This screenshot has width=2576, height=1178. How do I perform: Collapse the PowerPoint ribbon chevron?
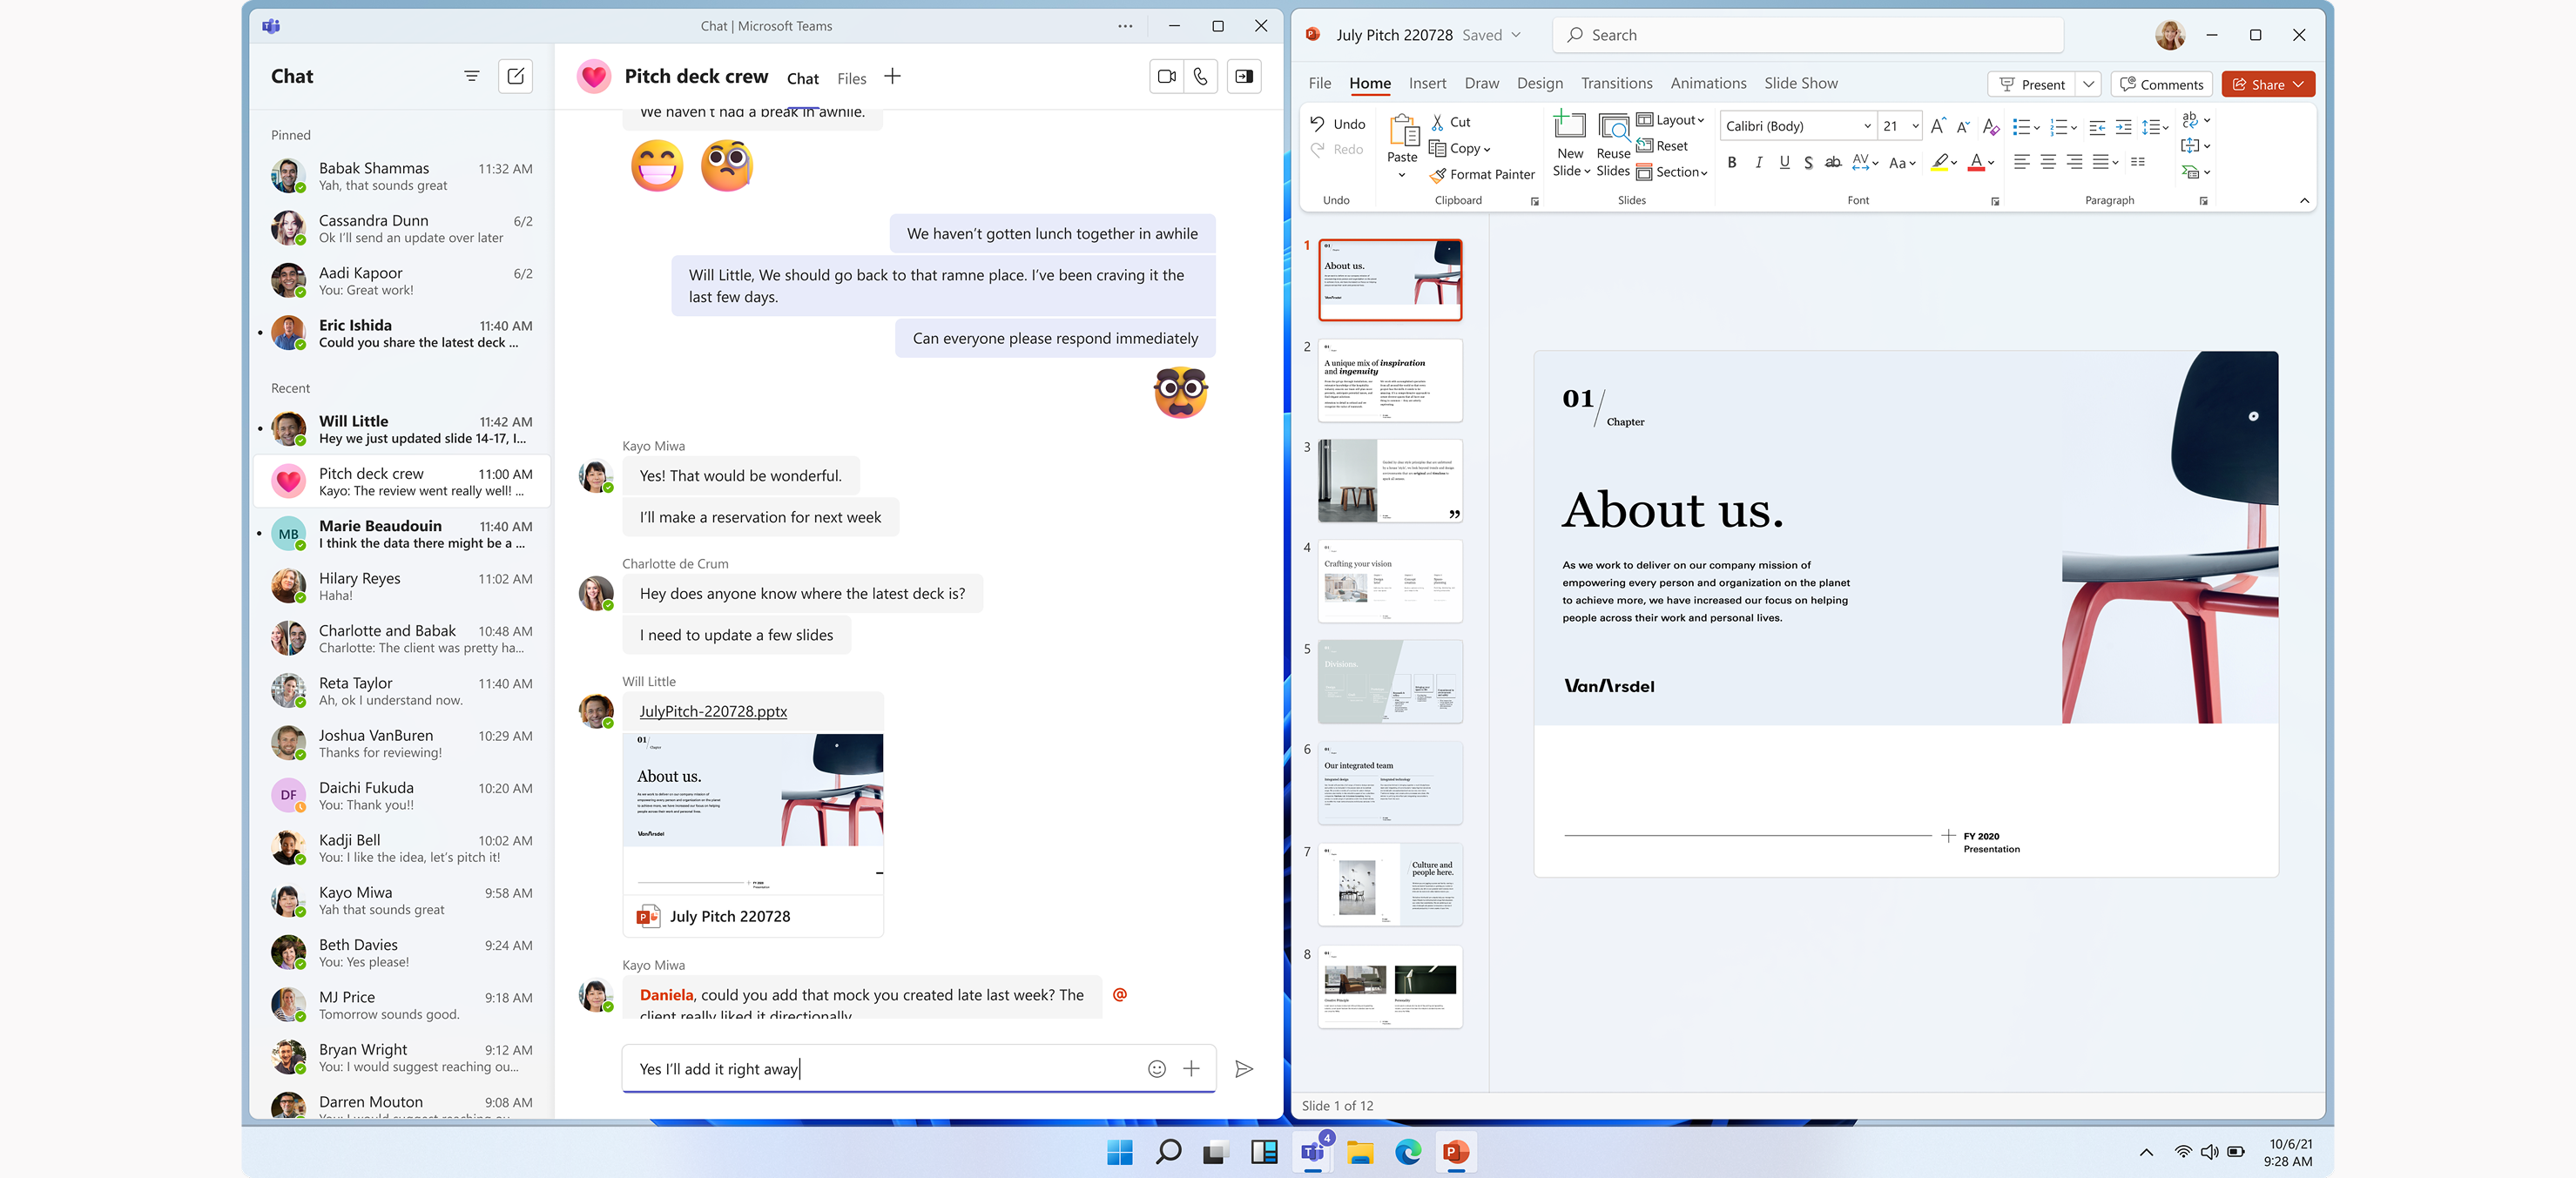tap(2304, 201)
